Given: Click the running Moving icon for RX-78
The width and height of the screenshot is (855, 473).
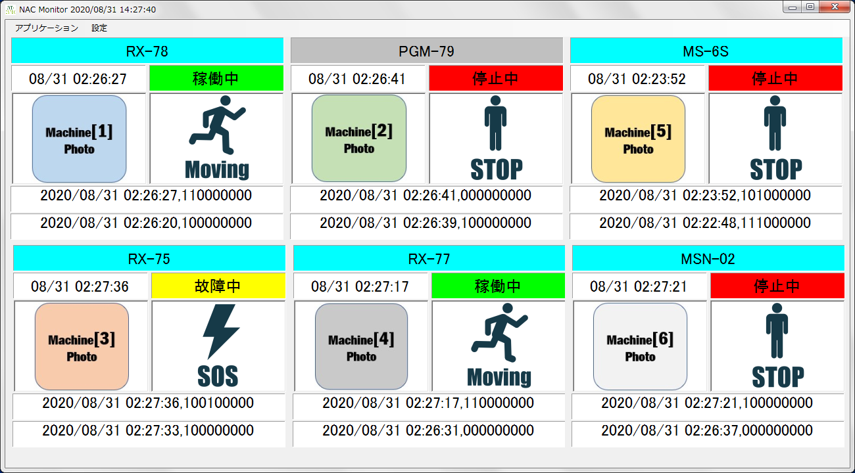Looking at the screenshot, I should (x=217, y=139).
